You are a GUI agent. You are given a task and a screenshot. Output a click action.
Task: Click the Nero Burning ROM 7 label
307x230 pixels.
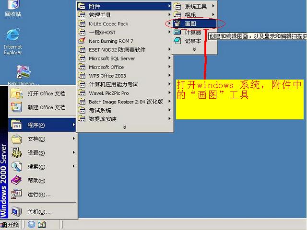coord(111,41)
